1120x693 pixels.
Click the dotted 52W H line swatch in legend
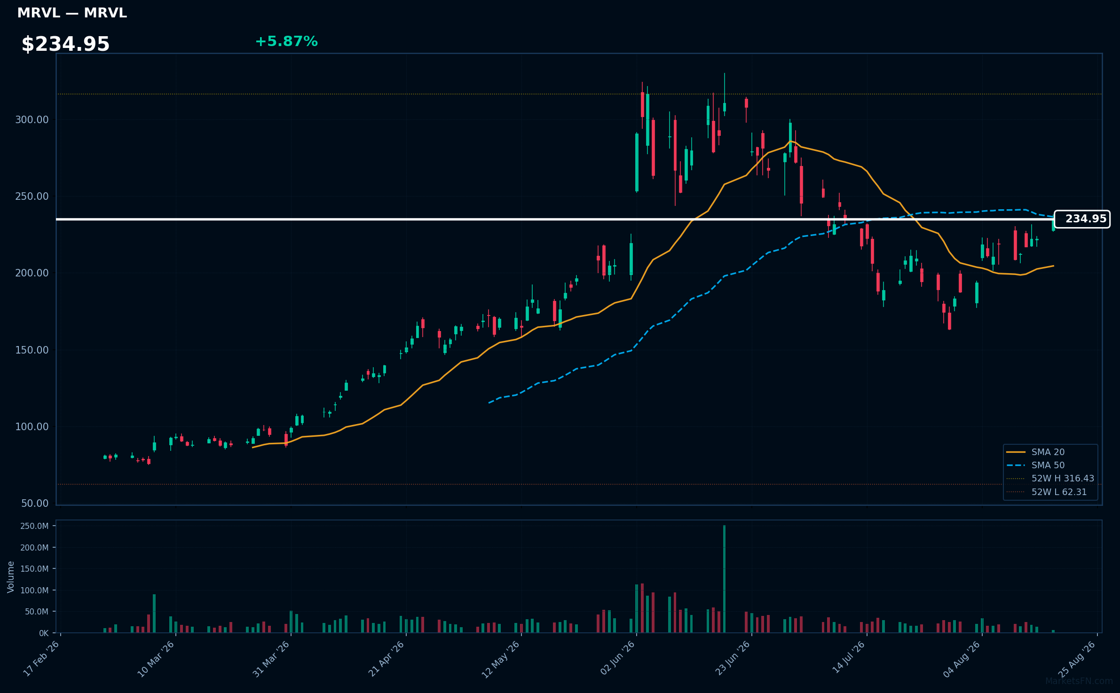point(1016,479)
